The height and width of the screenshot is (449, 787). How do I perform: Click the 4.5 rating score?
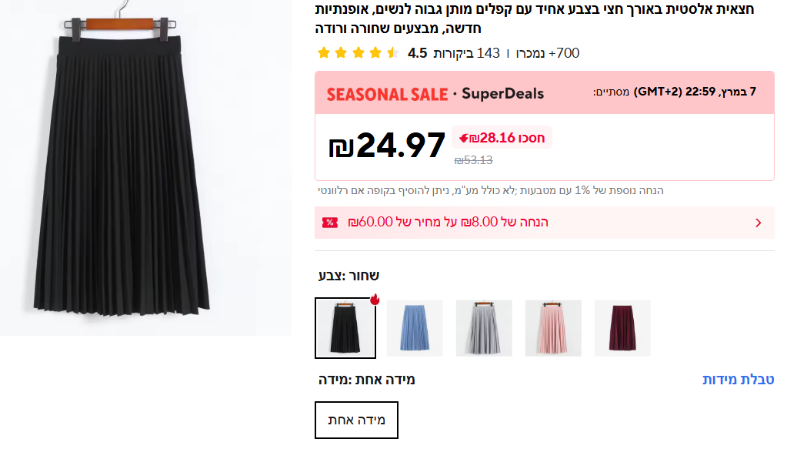pos(417,53)
